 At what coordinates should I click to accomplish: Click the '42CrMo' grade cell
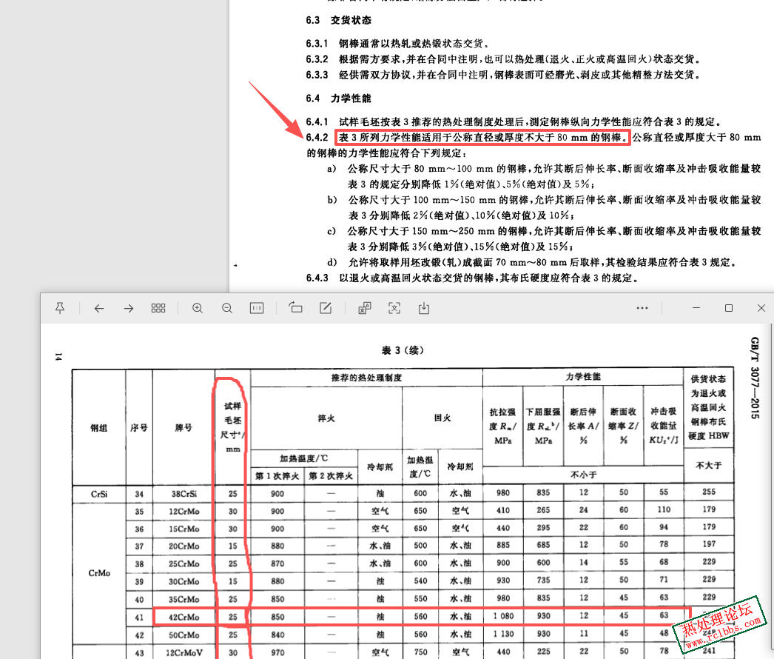click(x=184, y=617)
